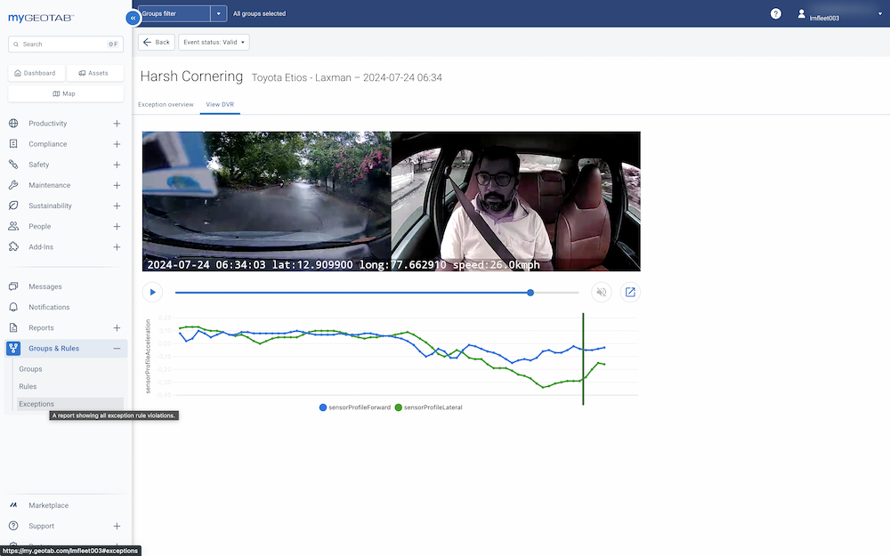Viewport: 890px width, 556px height.
Task: Click the 'Harsh Cornering' heading
Action: (x=191, y=77)
